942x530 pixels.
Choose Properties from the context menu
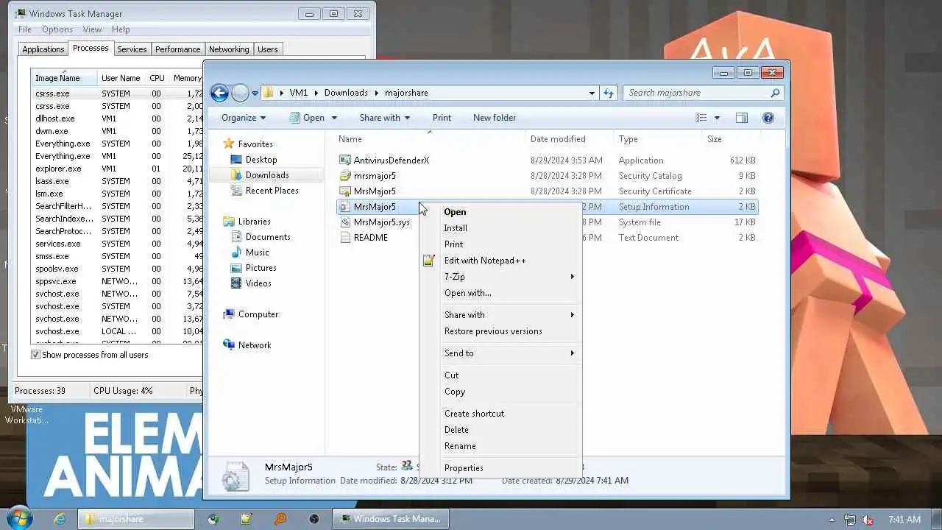464,468
